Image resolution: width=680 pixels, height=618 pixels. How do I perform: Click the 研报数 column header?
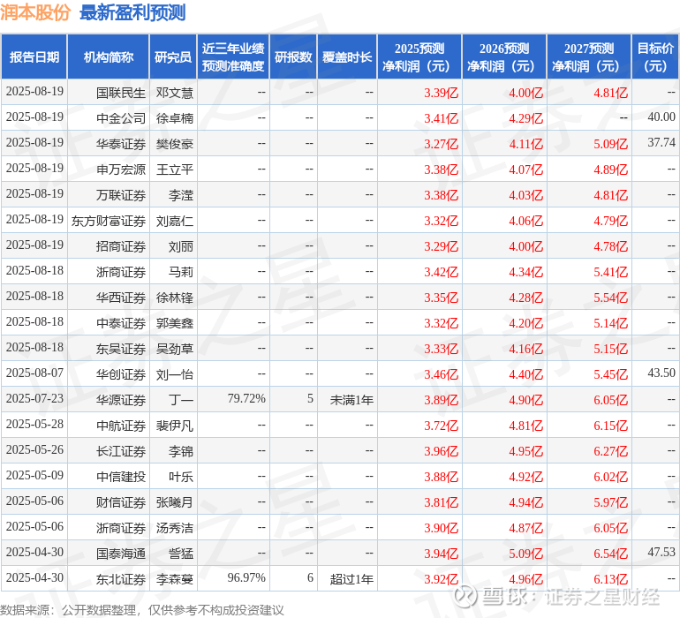[293, 57]
